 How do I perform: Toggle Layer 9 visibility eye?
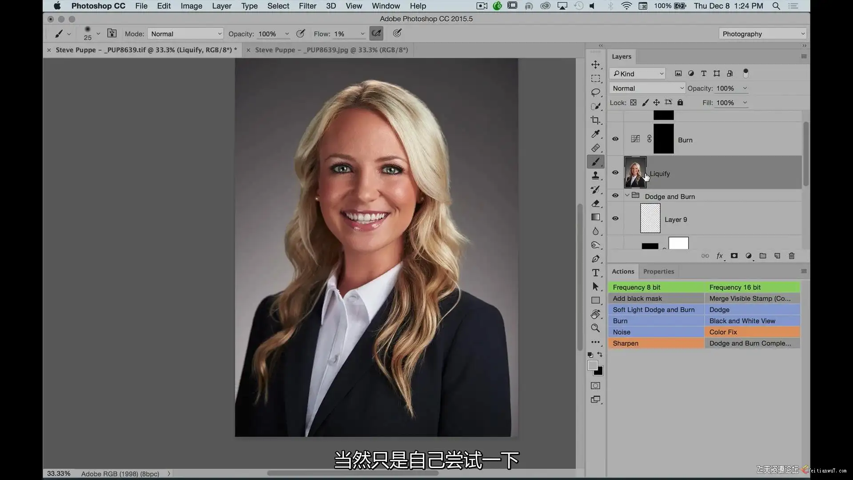click(x=615, y=219)
